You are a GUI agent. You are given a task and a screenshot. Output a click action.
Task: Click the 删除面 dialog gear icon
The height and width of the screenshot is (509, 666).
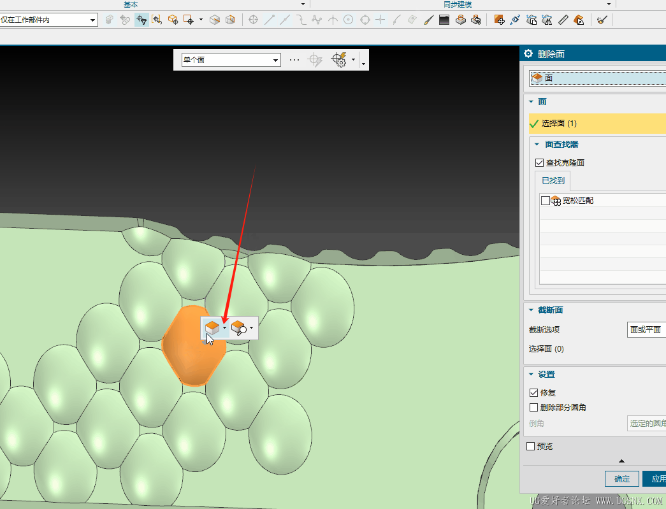[x=528, y=54]
